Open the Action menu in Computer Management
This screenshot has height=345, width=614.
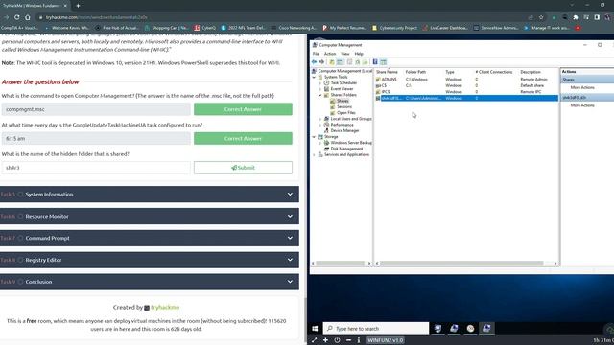[330, 54]
